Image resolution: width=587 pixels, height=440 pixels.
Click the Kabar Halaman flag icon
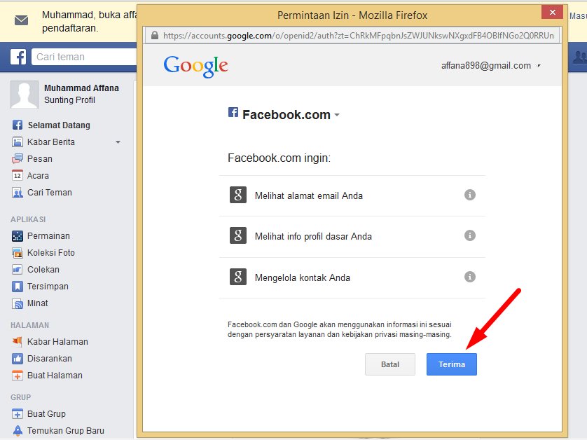[x=18, y=341]
